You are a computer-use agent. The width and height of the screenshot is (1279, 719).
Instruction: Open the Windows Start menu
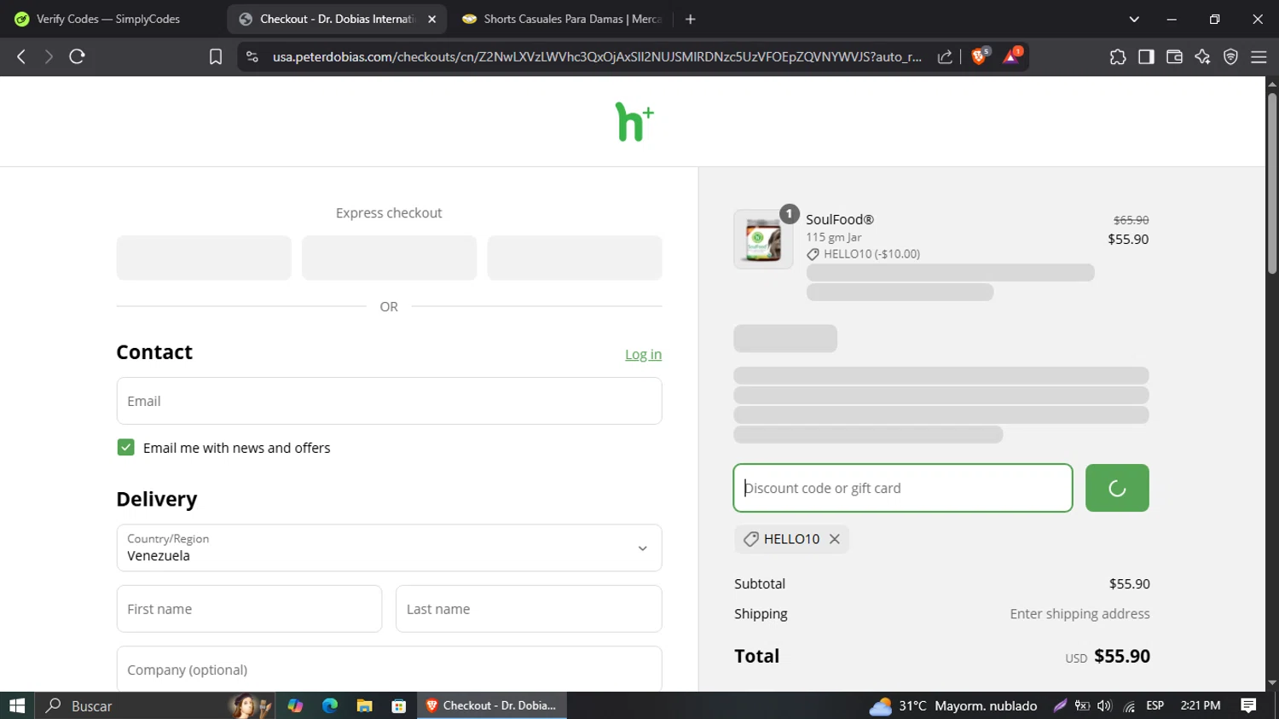[17, 705]
